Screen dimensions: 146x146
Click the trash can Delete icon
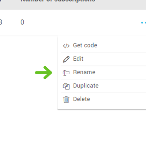pyautogui.click(x=66, y=100)
